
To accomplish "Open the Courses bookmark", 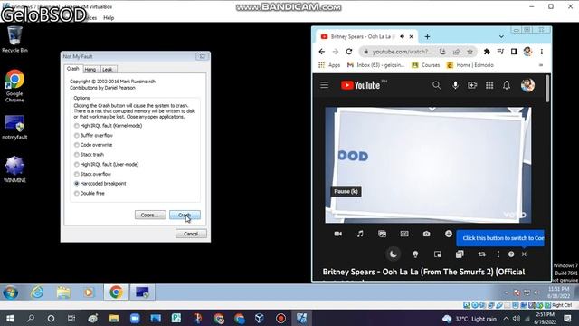I will tap(426, 65).
